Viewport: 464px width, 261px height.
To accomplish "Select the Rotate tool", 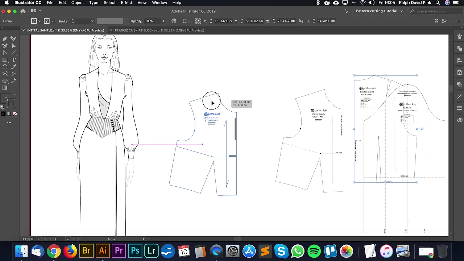I will click(5, 67).
